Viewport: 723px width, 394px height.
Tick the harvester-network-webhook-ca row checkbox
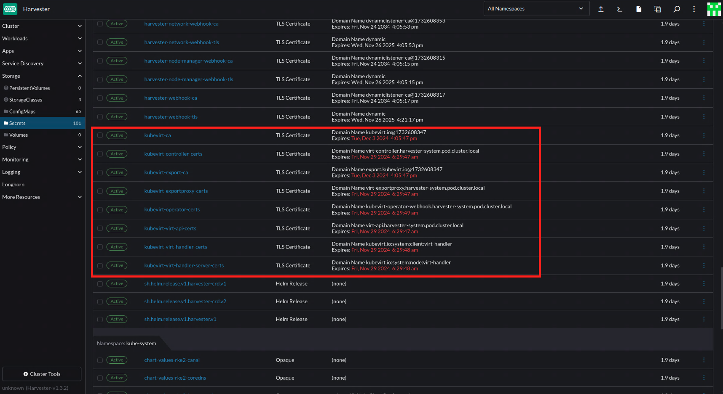(100, 24)
